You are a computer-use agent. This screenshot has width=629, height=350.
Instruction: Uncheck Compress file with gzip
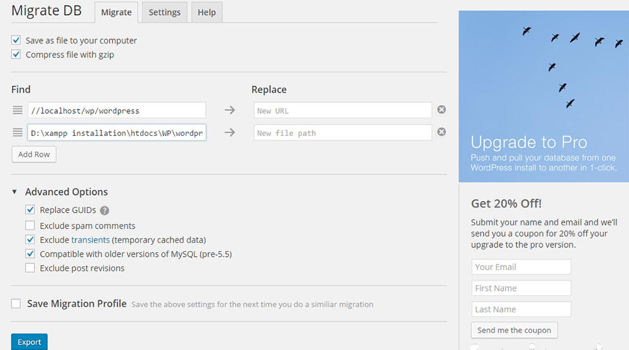click(x=16, y=54)
